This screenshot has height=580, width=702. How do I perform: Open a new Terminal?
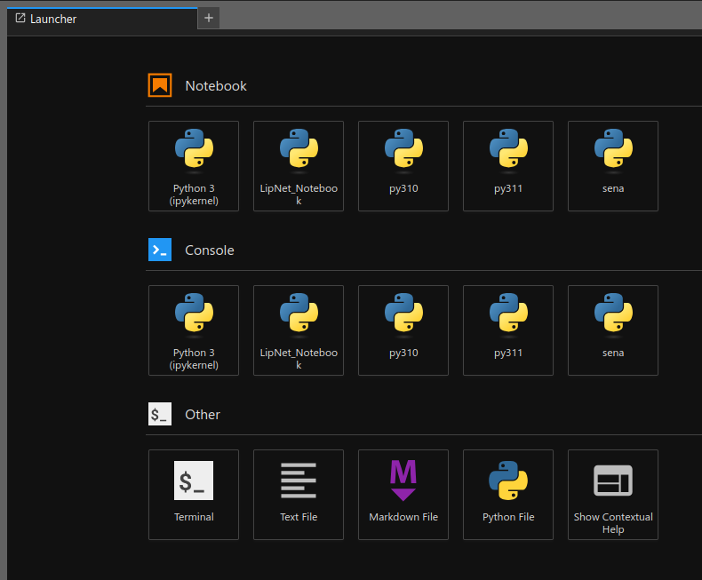pos(194,495)
